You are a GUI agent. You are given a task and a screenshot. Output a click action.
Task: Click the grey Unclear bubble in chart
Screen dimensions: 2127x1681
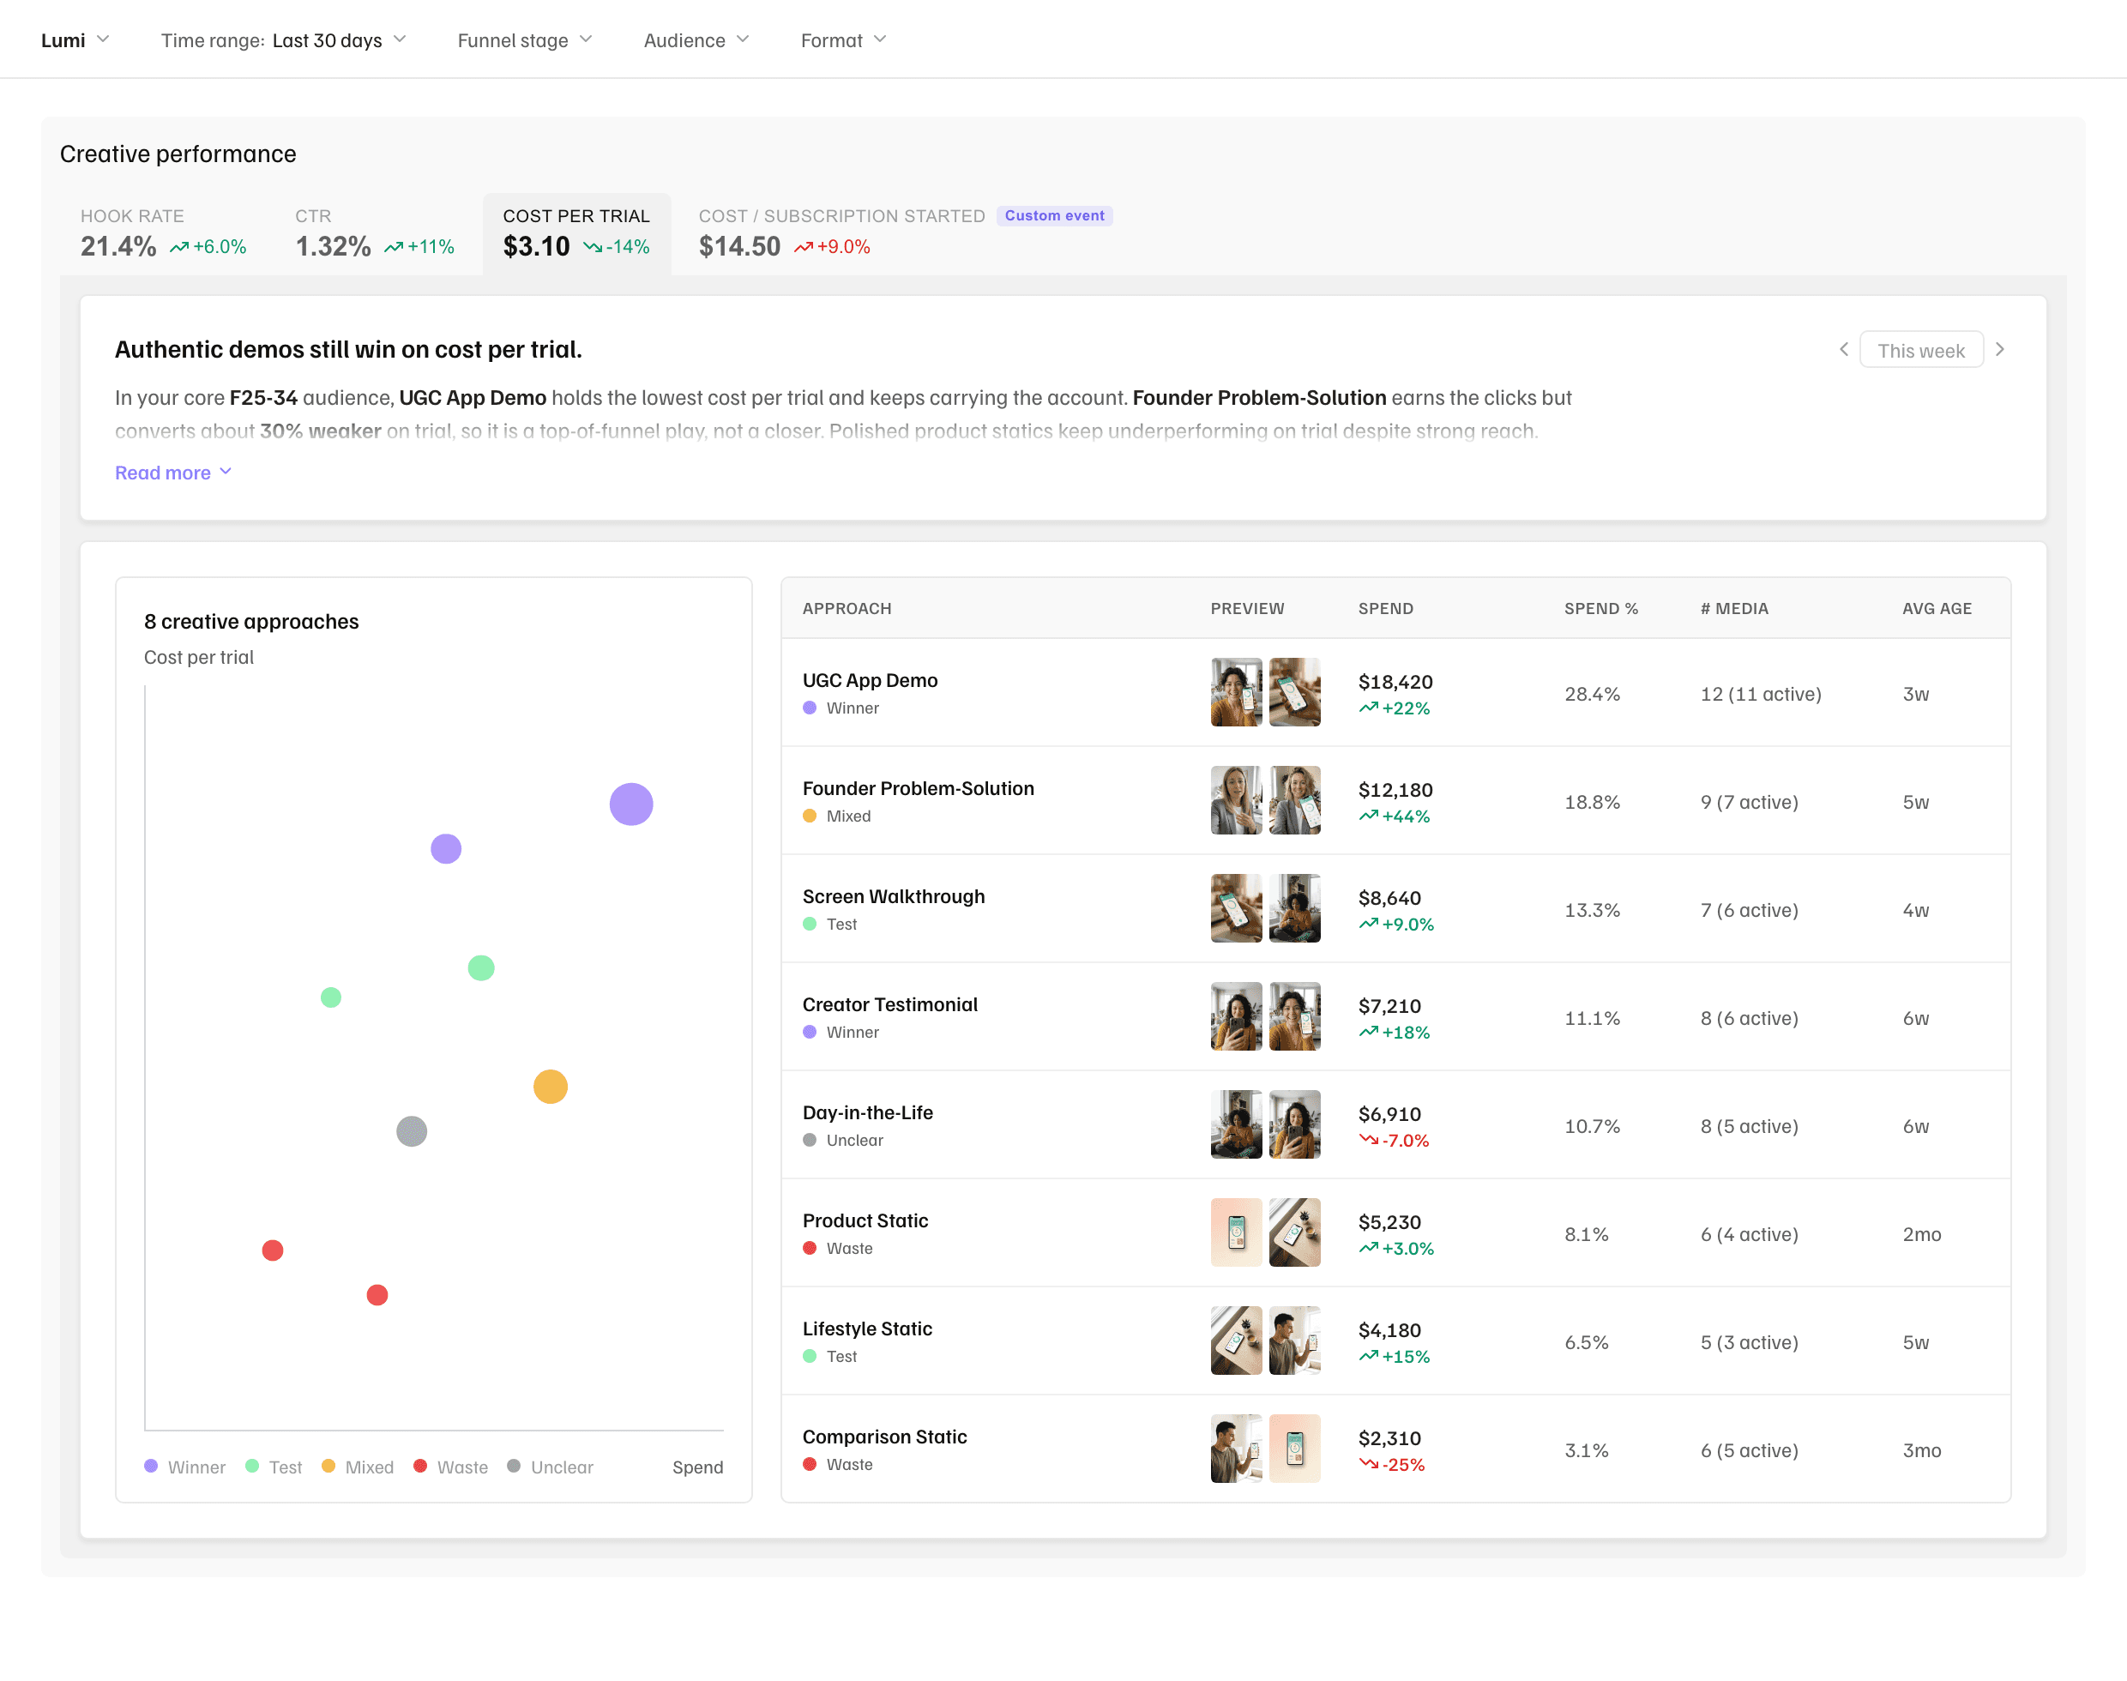412,1131
